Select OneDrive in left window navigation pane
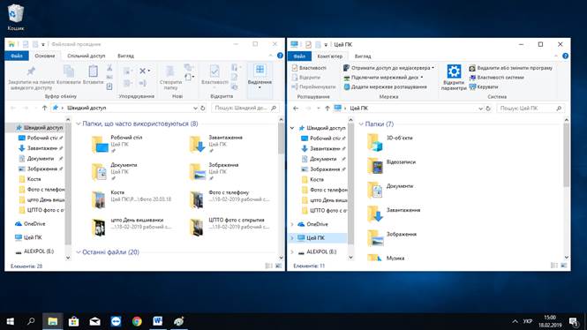This screenshot has height=330, width=587. point(34,224)
